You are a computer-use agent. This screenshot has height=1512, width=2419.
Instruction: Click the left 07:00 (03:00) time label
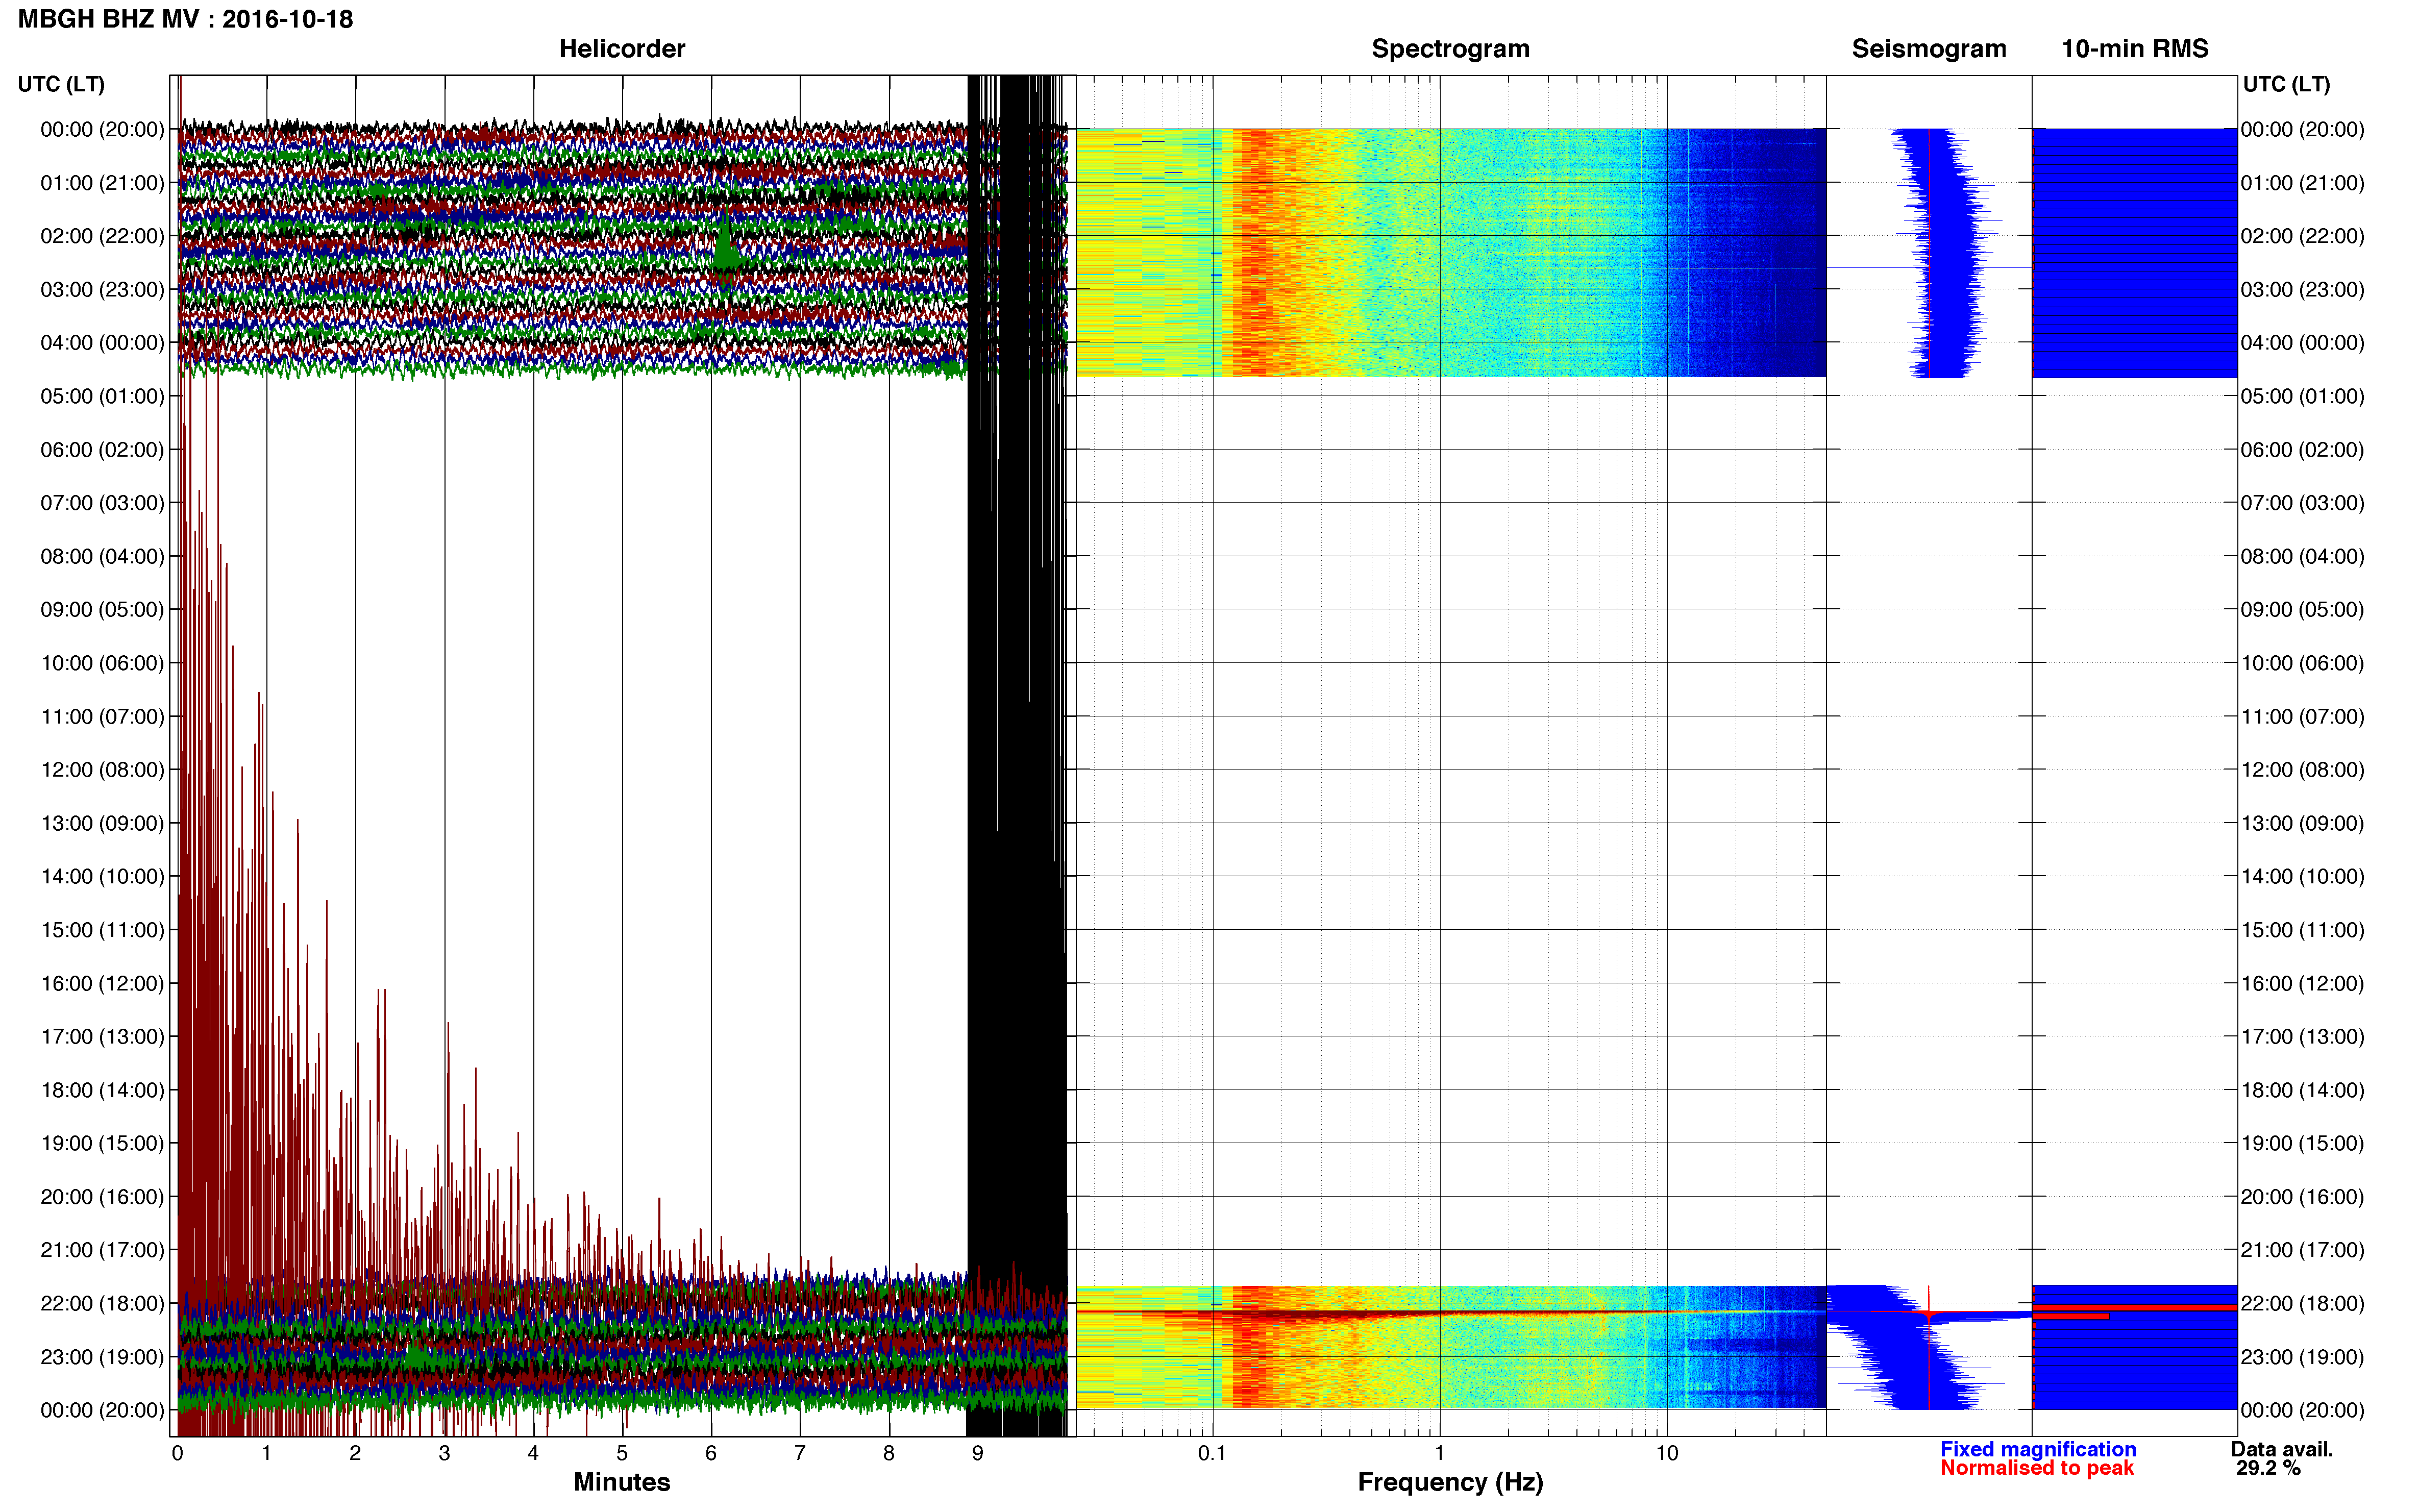102,503
